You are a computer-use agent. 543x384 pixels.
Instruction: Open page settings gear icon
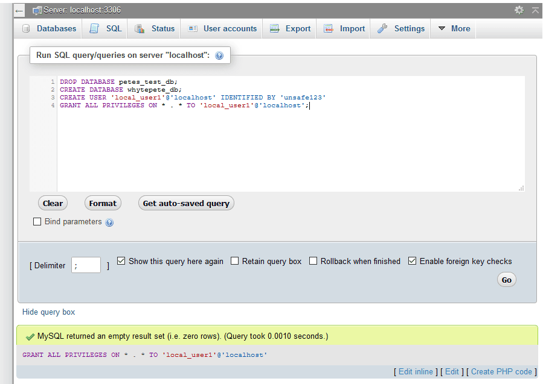click(x=519, y=10)
